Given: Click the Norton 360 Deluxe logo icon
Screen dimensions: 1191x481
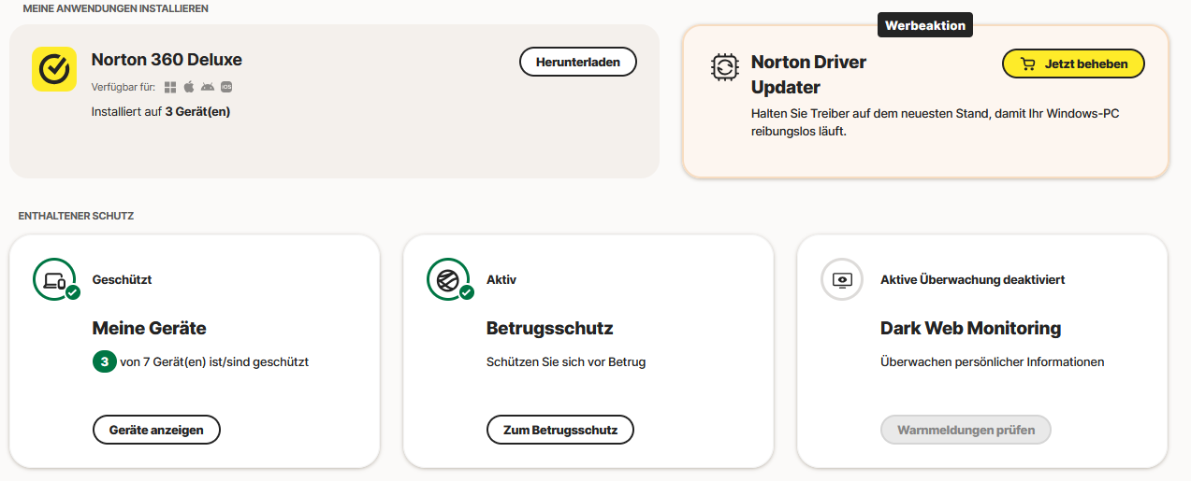Looking at the screenshot, I should click(x=54, y=69).
